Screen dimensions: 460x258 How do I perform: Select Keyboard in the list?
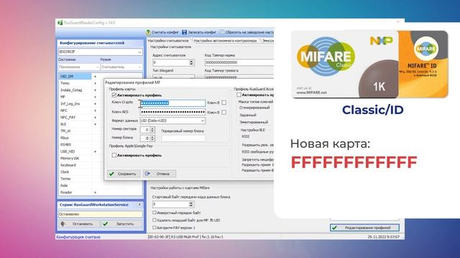[x=68, y=165]
